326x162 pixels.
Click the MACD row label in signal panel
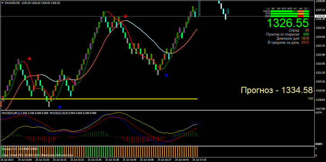[x=267, y=11]
